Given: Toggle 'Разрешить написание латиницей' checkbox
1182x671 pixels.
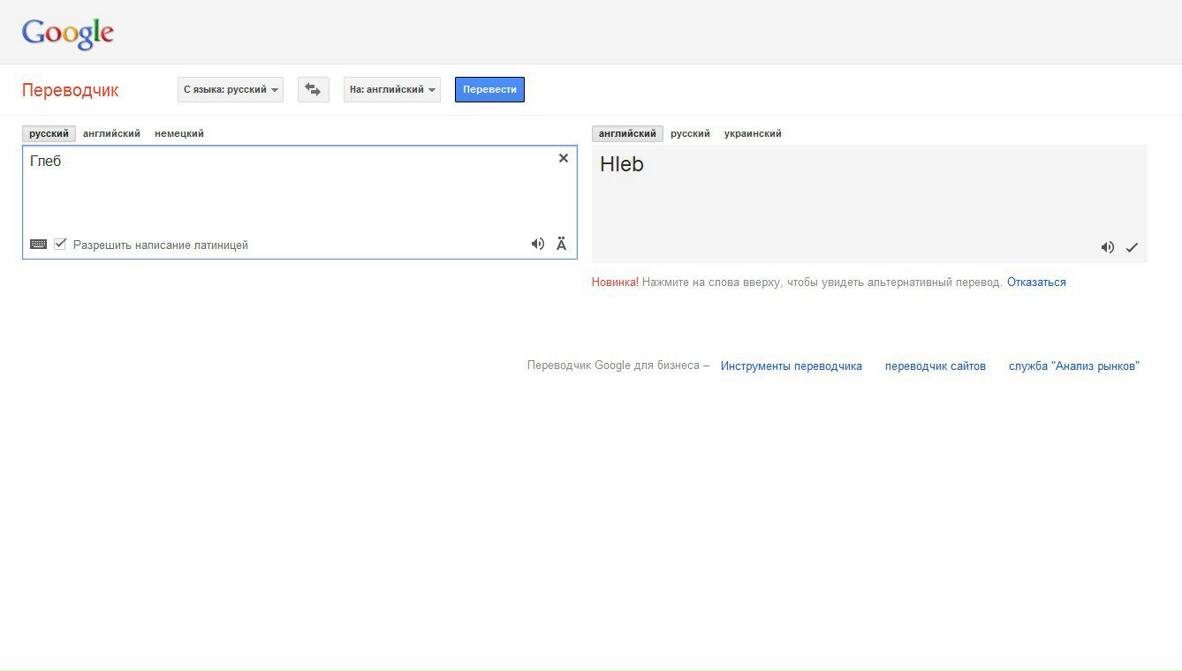Looking at the screenshot, I should tap(60, 245).
